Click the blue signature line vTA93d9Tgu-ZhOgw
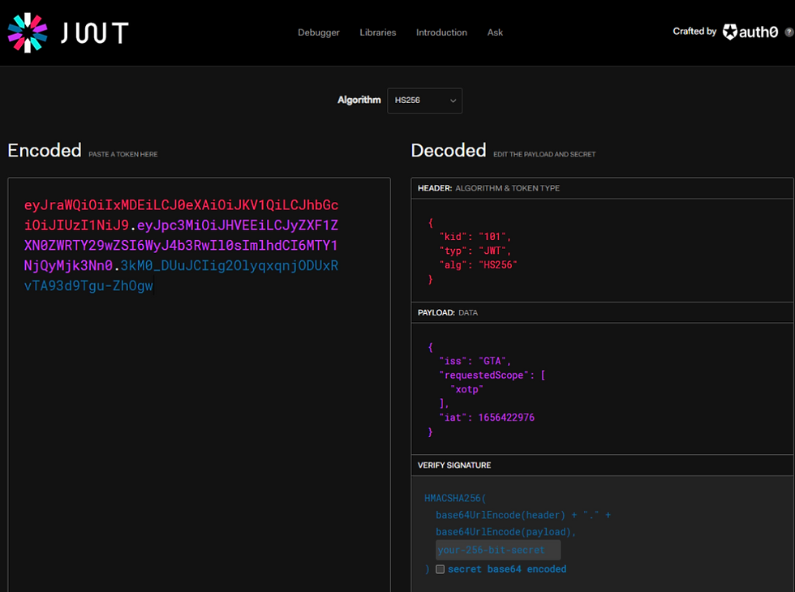Image resolution: width=795 pixels, height=592 pixels. (88, 285)
